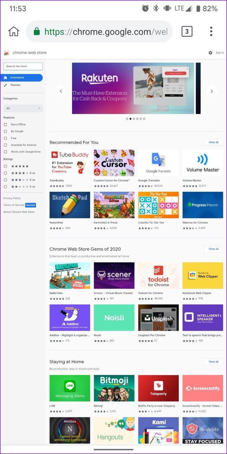The image size is (227, 454).
Task: Open the Teleparty extension tile
Action: tap(158, 388)
